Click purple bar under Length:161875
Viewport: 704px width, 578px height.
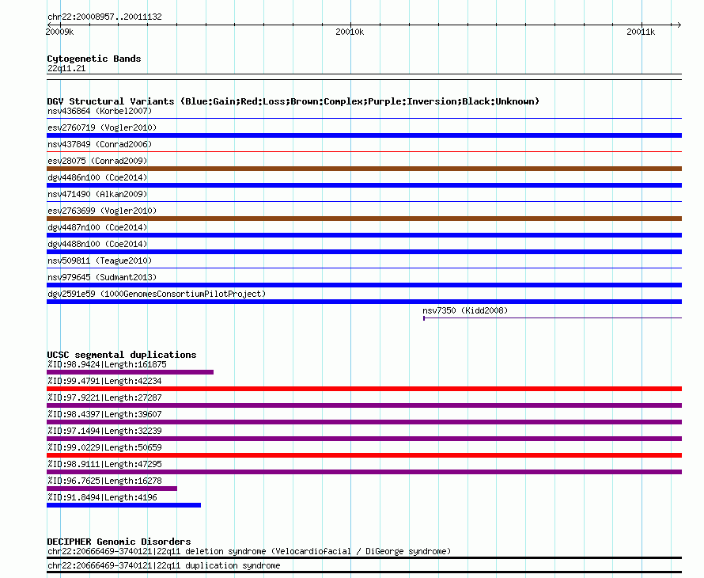click(131, 372)
